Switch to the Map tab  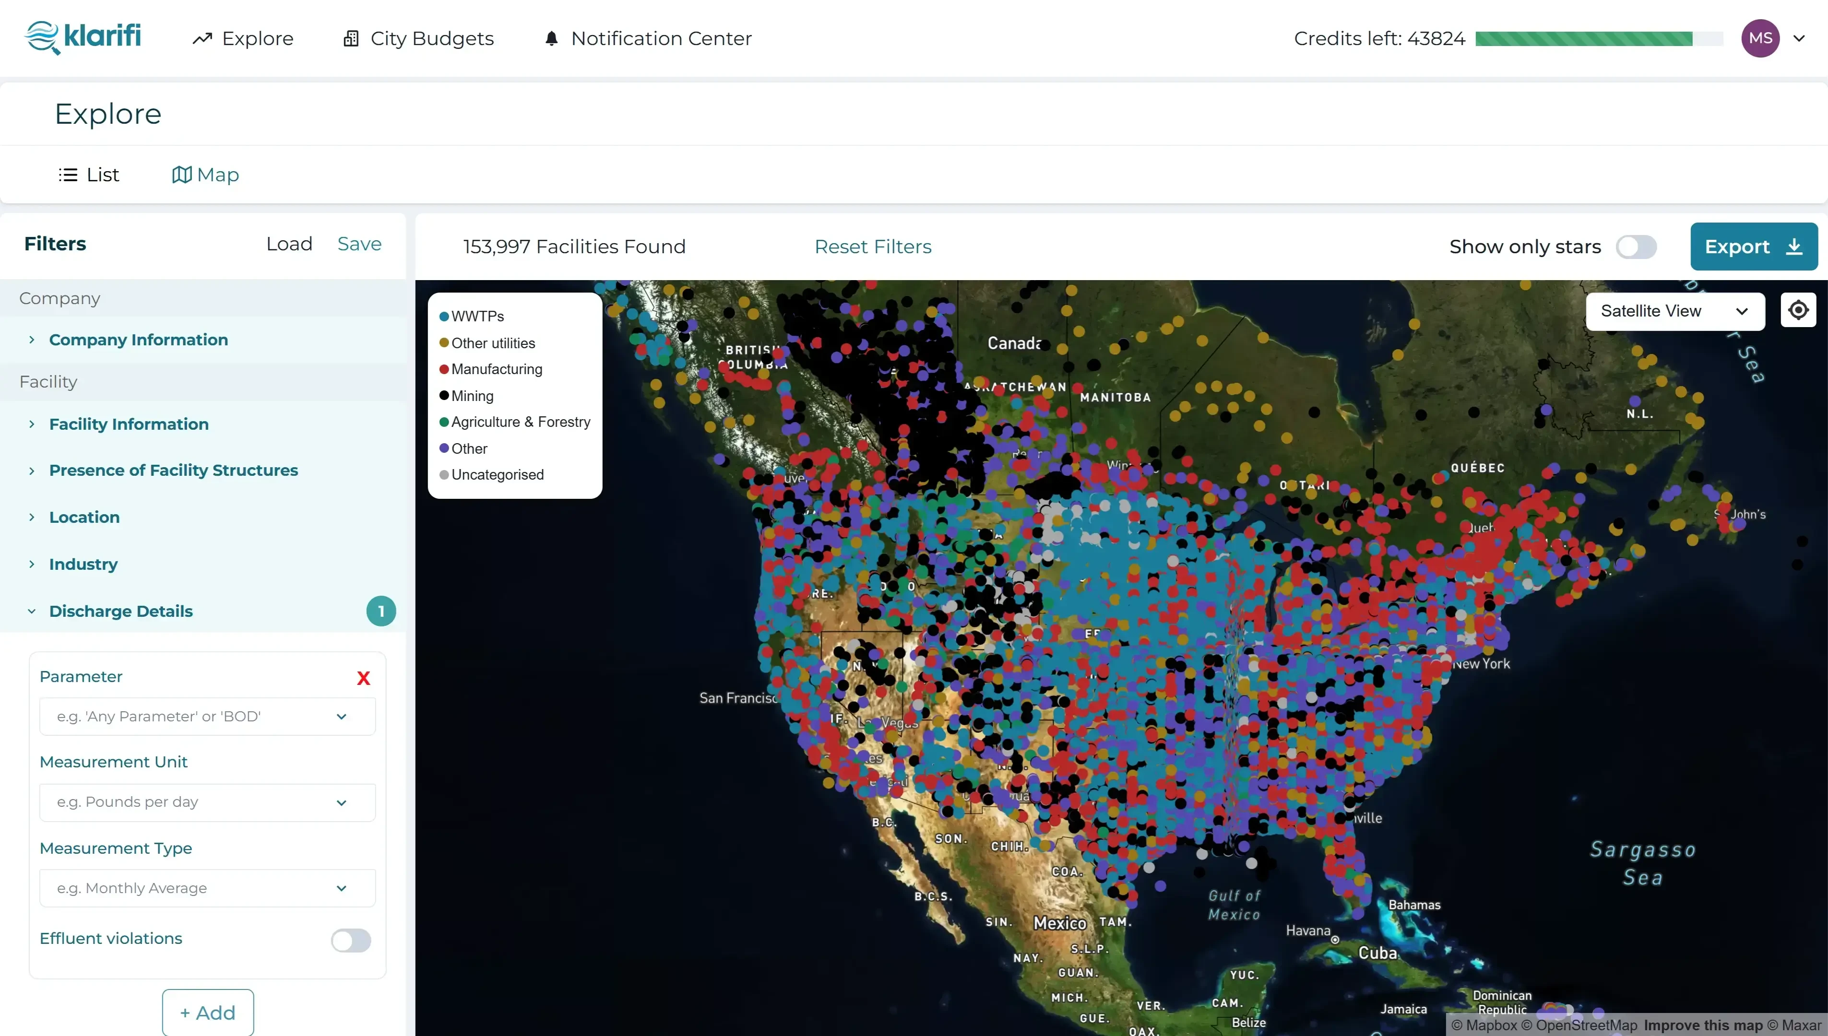point(206,175)
